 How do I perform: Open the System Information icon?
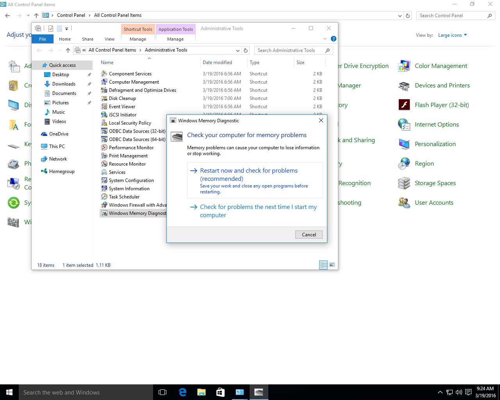pos(104,188)
